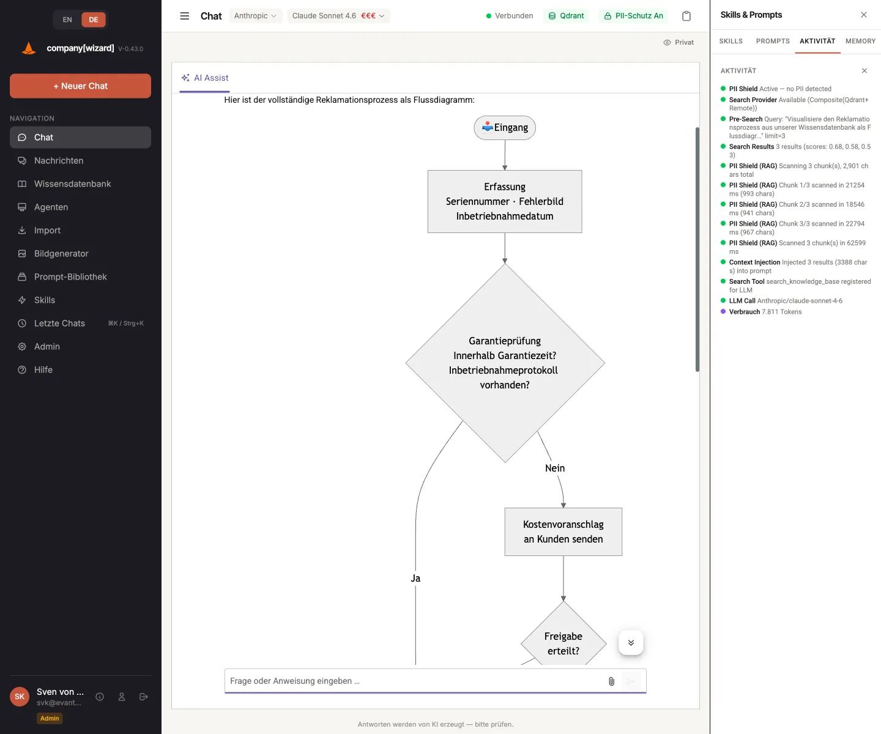Open Nachrichten in the navigation
This screenshot has height=734, width=881.
(x=80, y=161)
